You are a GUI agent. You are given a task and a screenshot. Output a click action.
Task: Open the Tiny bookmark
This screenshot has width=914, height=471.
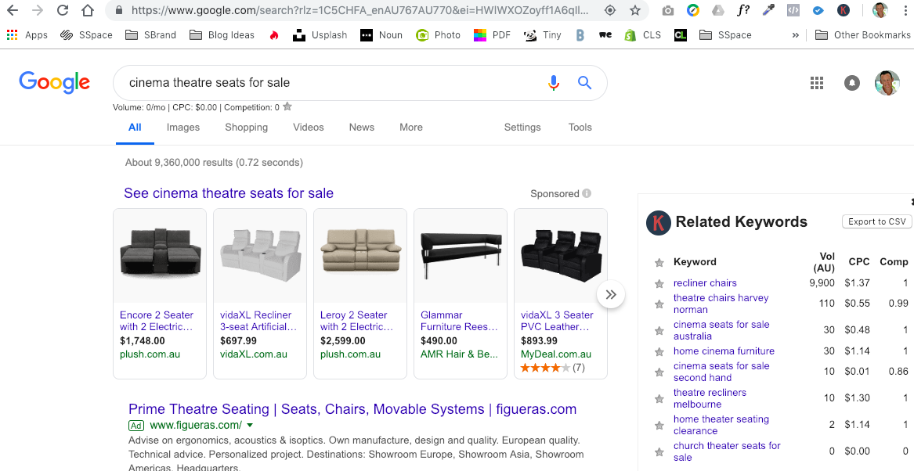pos(542,35)
